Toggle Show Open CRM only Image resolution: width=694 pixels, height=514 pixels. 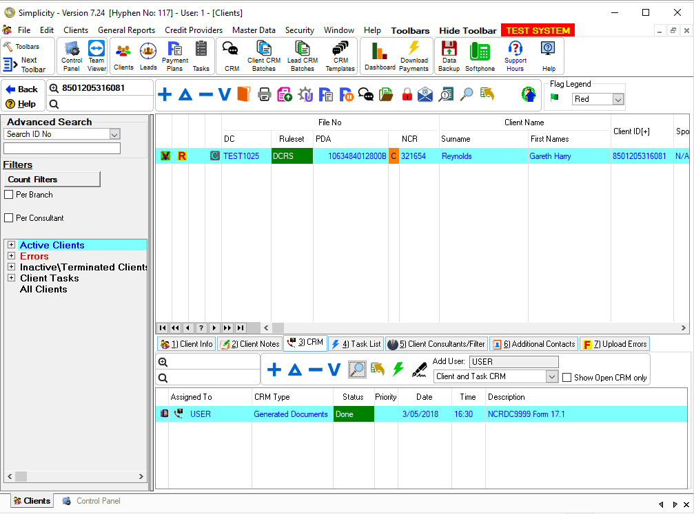[567, 377]
